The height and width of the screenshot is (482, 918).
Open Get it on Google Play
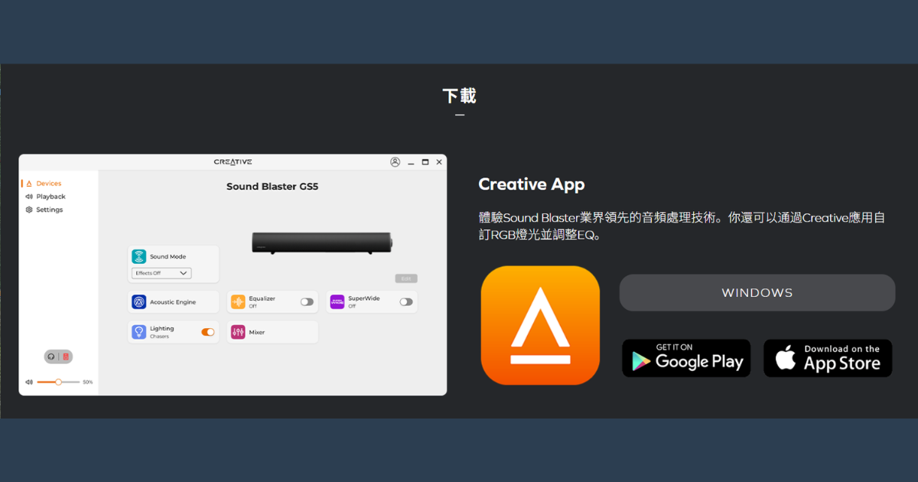click(685, 357)
